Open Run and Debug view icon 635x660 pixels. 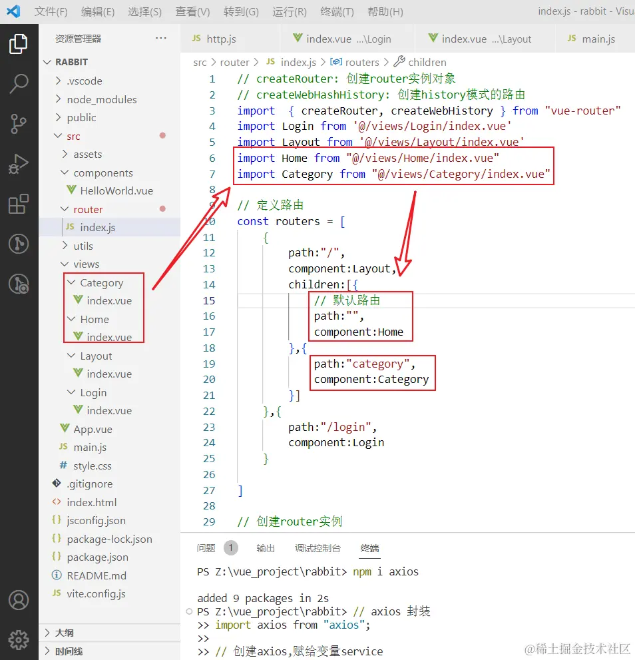[x=19, y=164]
